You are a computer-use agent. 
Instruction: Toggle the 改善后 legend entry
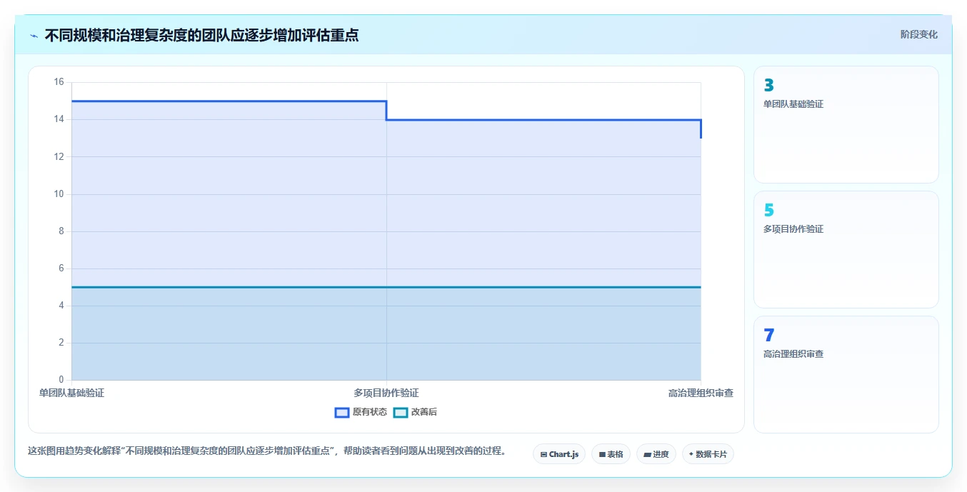pyautogui.click(x=416, y=412)
